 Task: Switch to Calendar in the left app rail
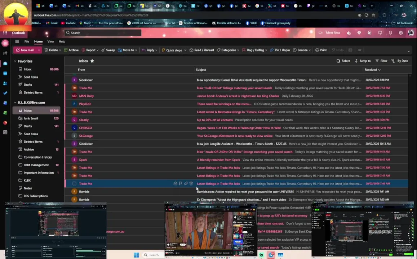coord(5,73)
